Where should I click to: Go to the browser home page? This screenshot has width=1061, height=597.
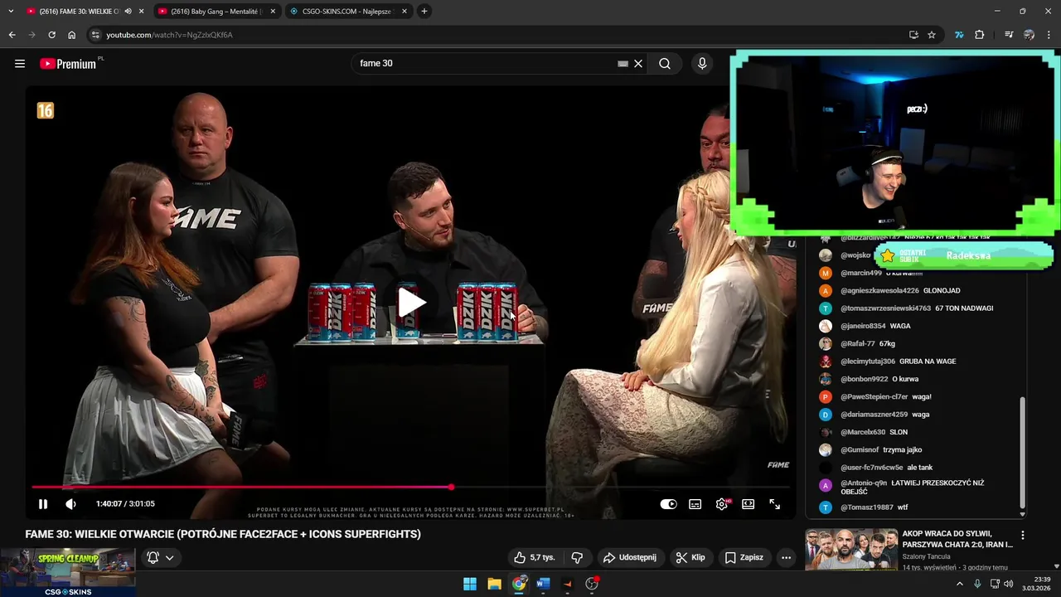point(71,35)
